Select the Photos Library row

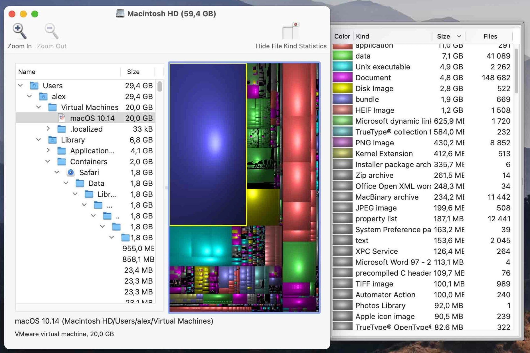[422, 306]
